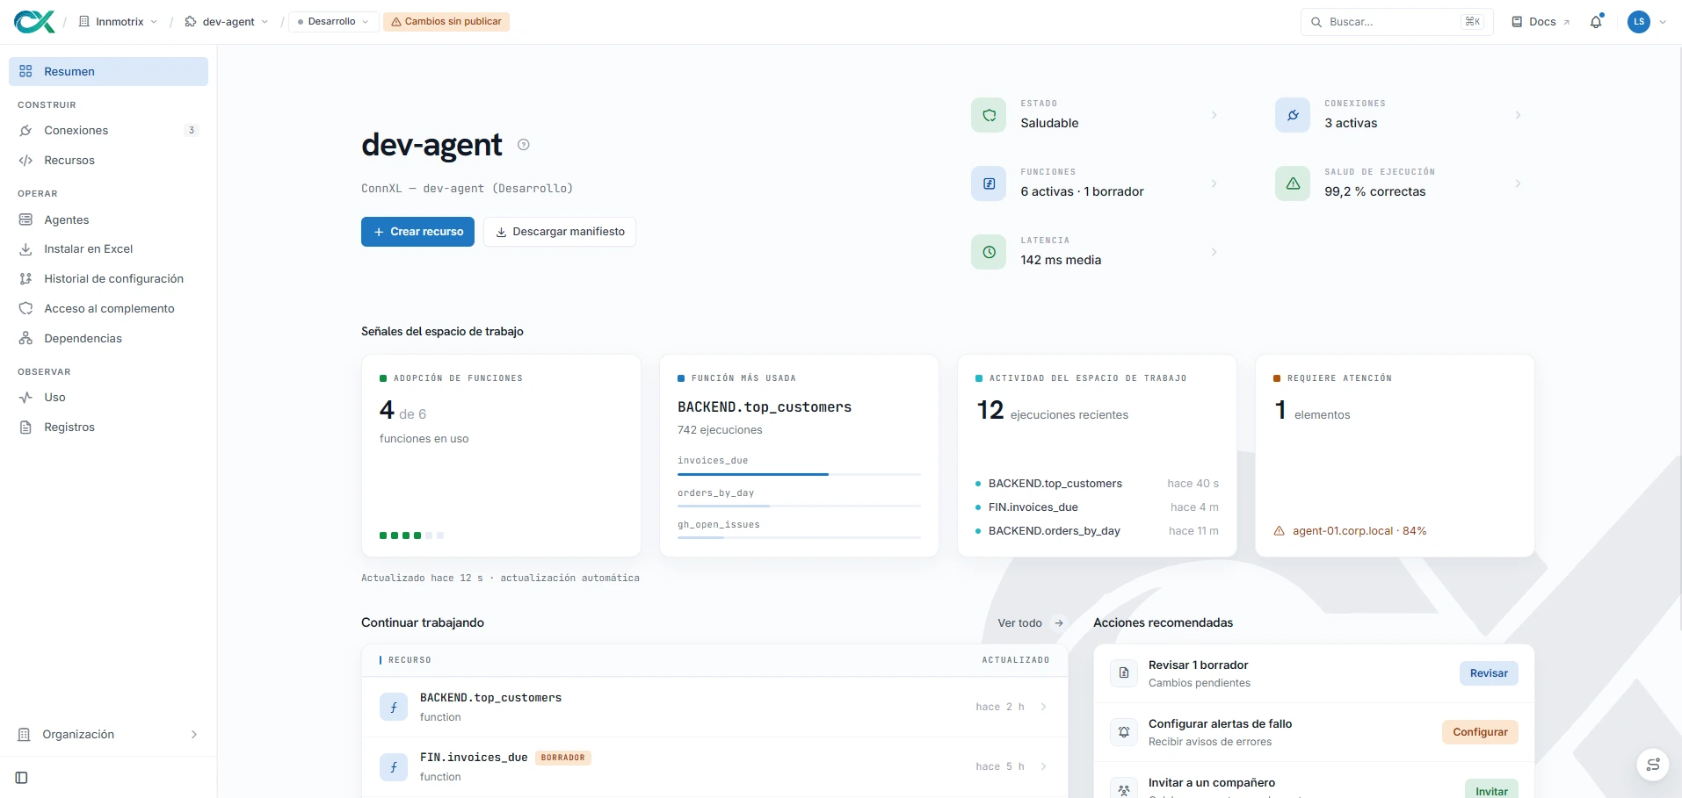Open Instalar en Excel
The image size is (1682, 798).
[x=108, y=248]
